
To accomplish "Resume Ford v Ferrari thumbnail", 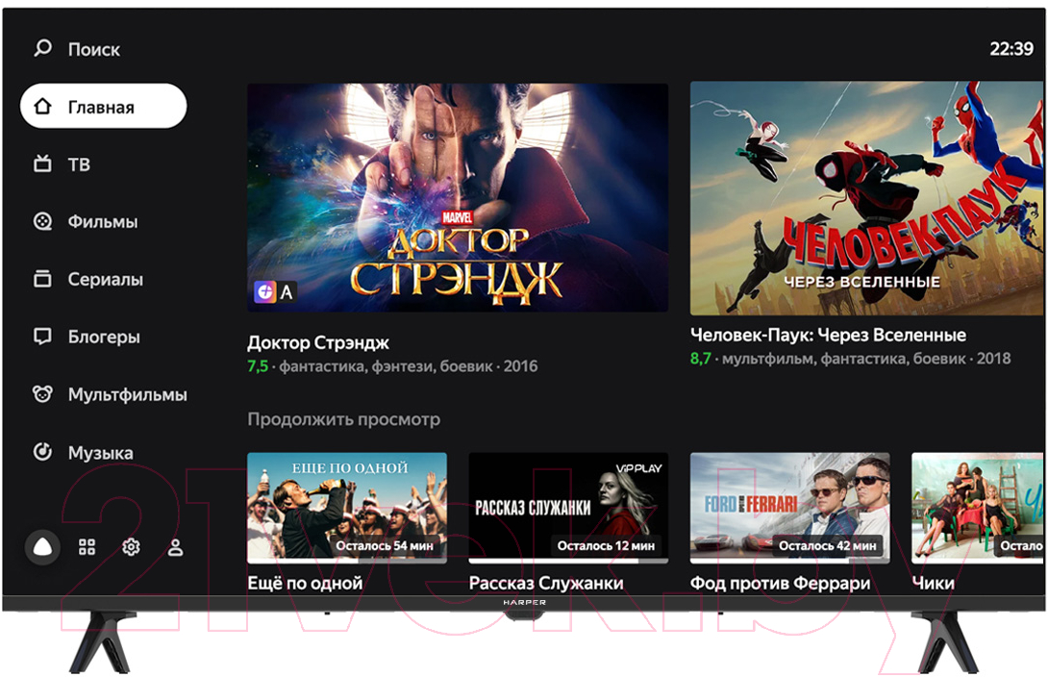I will point(790,508).
